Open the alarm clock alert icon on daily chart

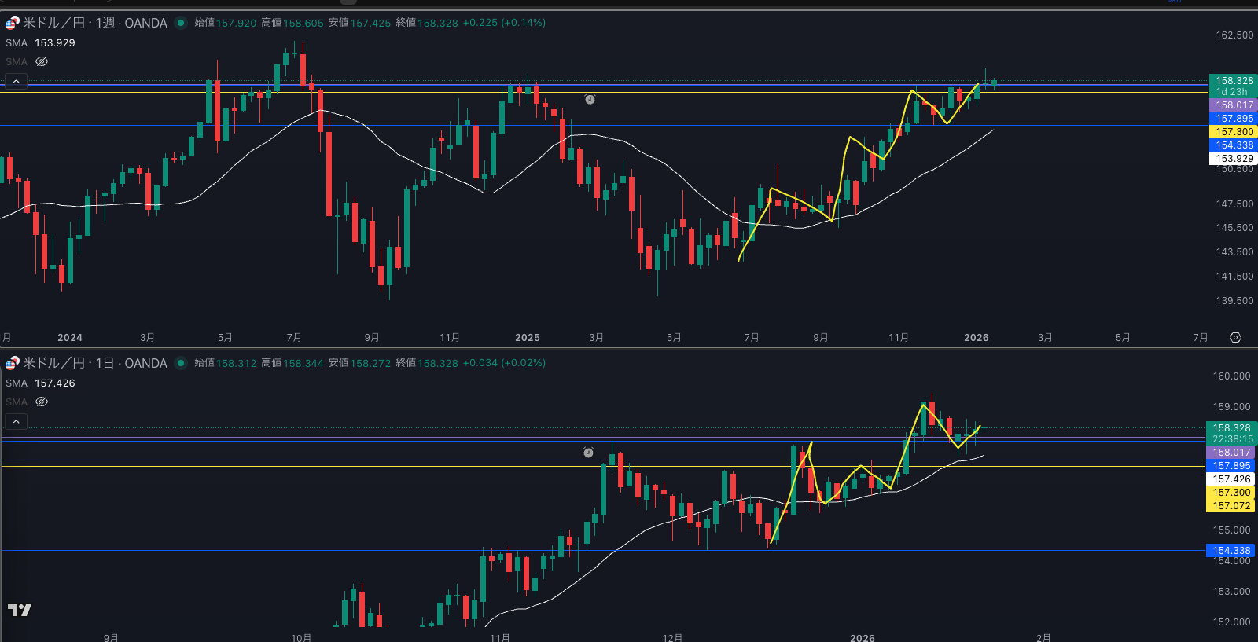(588, 453)
